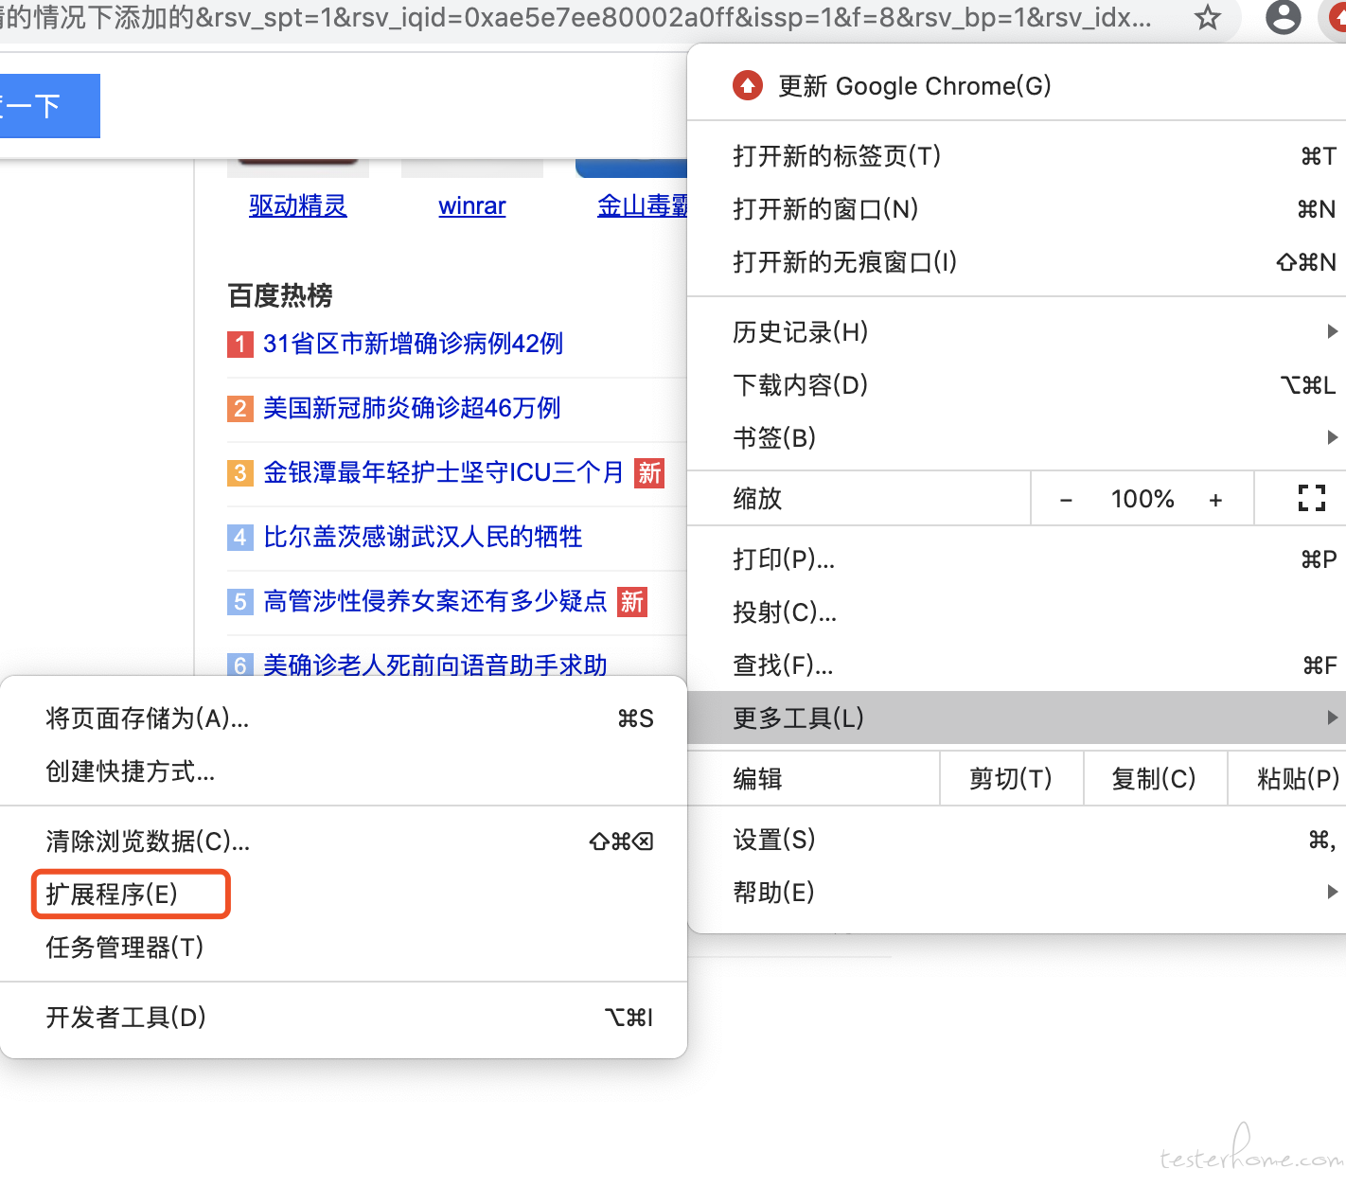Select 查找(F)... menu item
This screenshot has width=1346, height=1187.
(1017, 665)
